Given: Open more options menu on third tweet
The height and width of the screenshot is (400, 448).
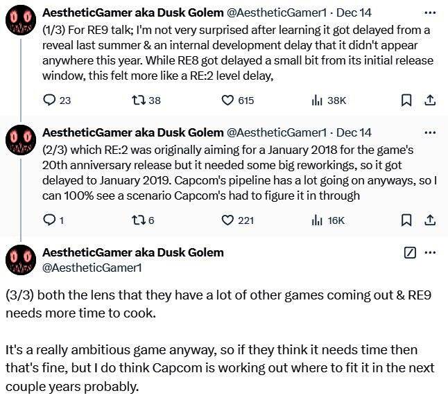Looking at the screenshot, I should 430,252.
